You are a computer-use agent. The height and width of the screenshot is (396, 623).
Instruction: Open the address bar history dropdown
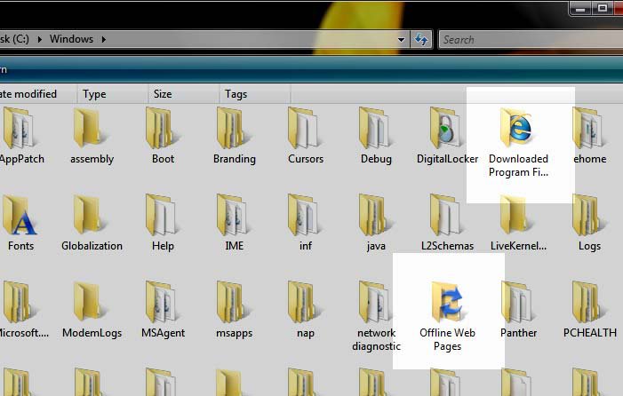[401, 39]
